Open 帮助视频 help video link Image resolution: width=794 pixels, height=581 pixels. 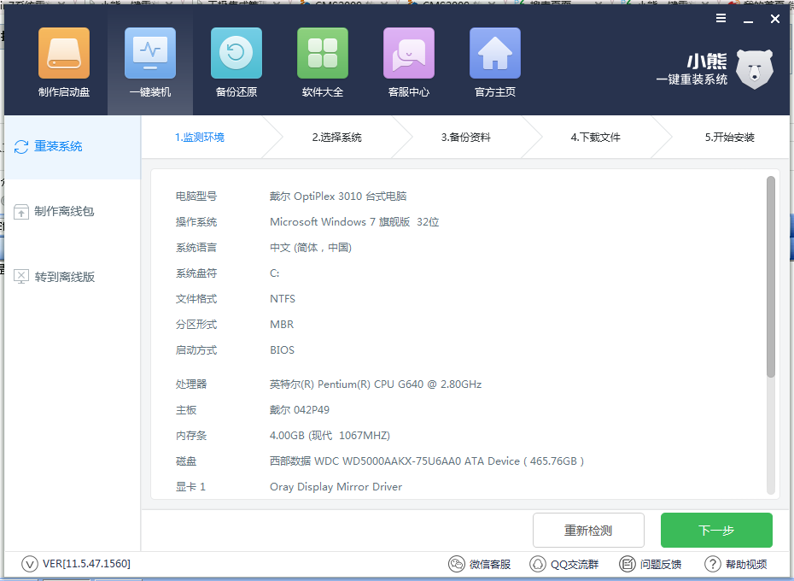[x=736, y=564]
